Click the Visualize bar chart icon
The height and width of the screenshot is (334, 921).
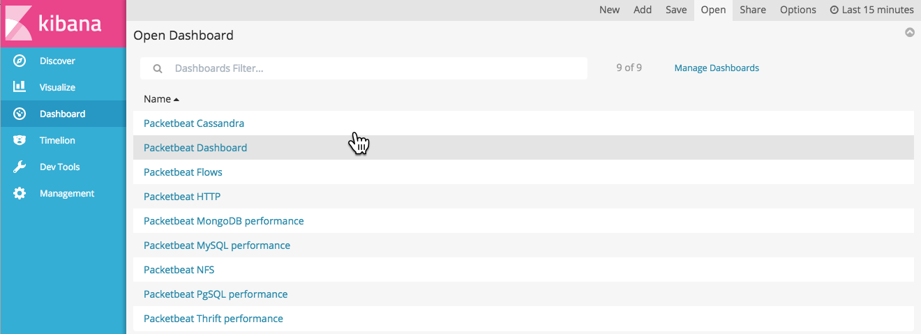[20, 87]
